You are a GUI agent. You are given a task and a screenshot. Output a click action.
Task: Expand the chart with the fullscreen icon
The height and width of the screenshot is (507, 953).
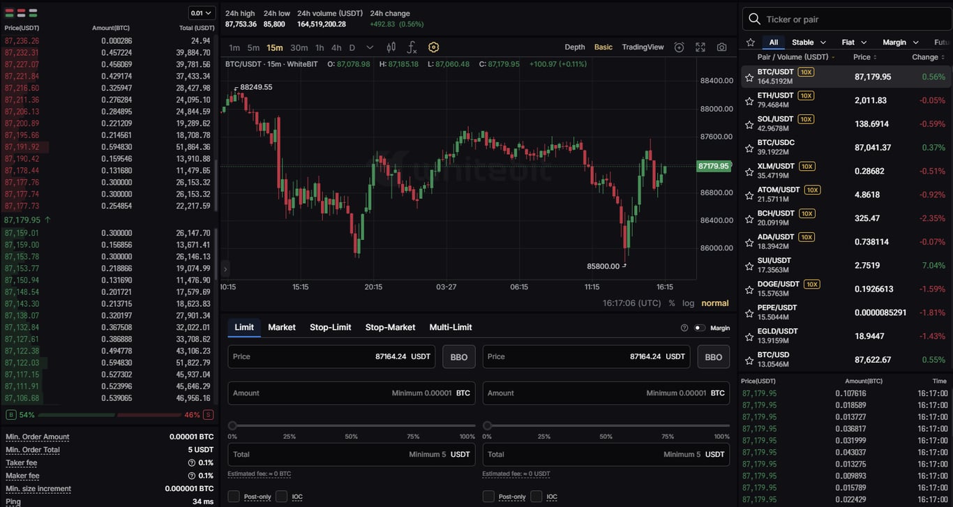[700, 47]
